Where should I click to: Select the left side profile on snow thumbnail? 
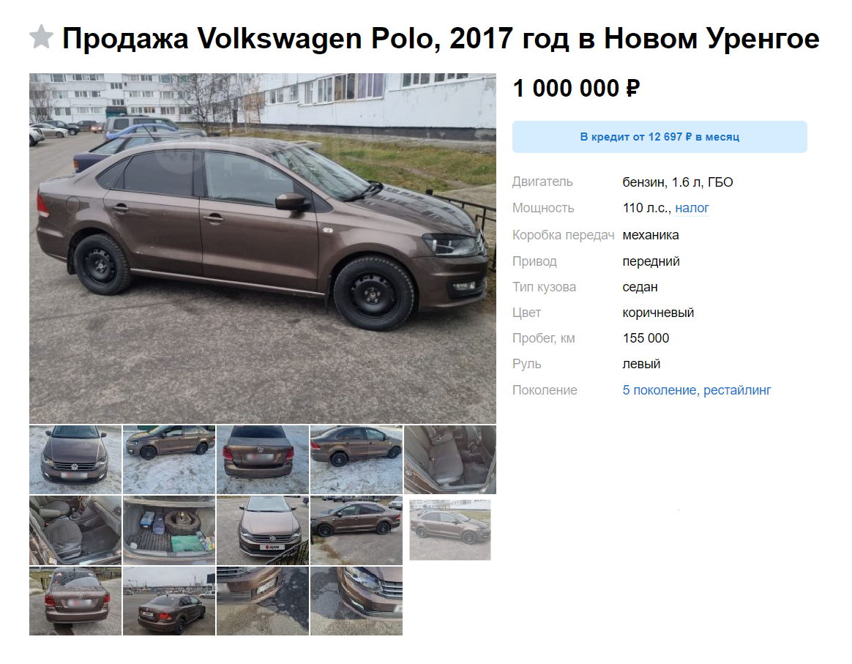[356, 460]
